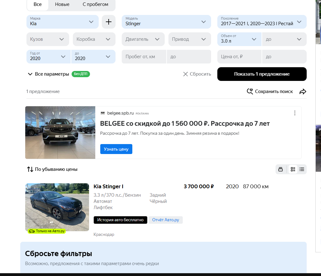Click the Без ДТП badge

click(81, 74)
